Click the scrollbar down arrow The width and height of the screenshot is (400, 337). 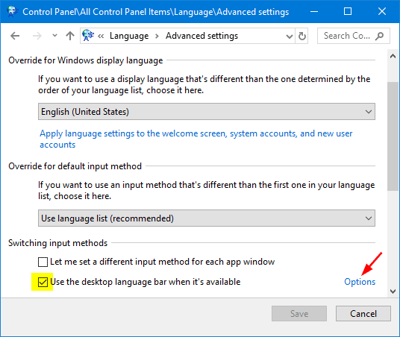click(x=393, y=291)
